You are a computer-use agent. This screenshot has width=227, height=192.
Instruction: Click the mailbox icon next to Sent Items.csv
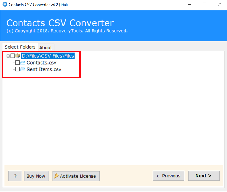click(x=23, y=69)
